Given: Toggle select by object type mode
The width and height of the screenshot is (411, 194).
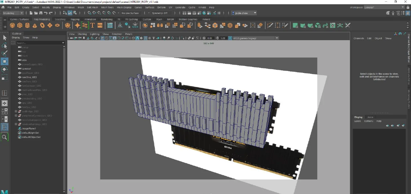Looking at the screenshot, I should pos(70,13).
